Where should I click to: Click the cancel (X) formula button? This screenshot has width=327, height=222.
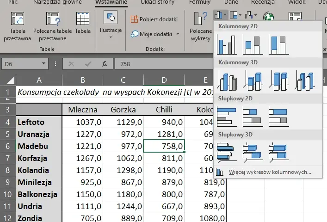click(71, 64)
